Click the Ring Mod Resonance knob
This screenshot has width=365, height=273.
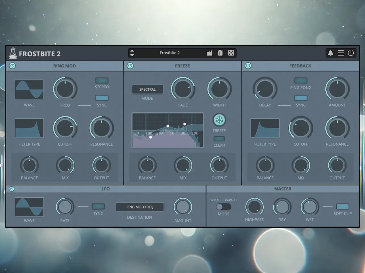point(101,128)
